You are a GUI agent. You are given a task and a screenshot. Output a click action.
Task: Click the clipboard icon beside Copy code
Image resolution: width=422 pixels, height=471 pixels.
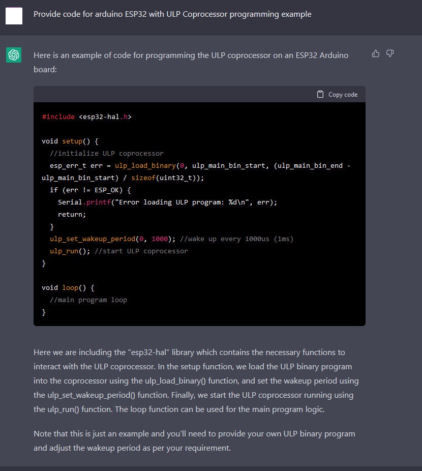pyautogui.click(x=320, y=94)
